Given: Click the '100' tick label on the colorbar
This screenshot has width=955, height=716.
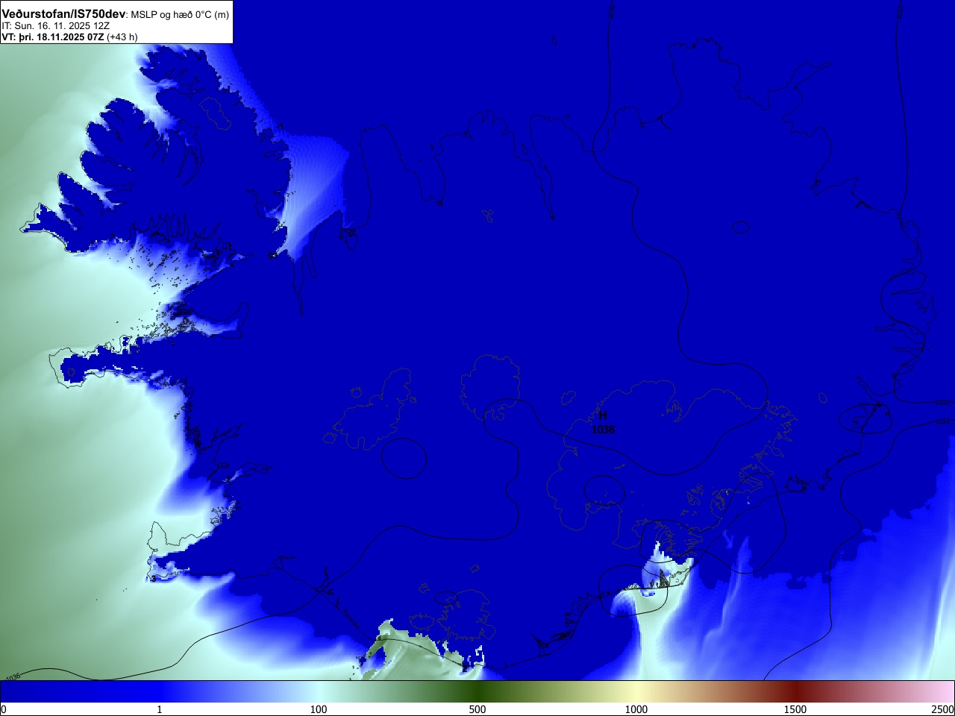Looking at the screenshot, I should point(319,709).
